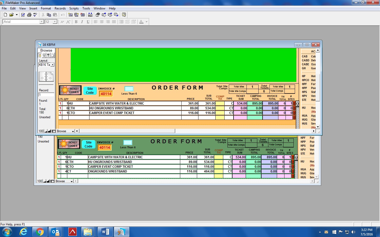Click the Delete Record icon
This screenshot has height=237, width=380.
tap(83, 15)
